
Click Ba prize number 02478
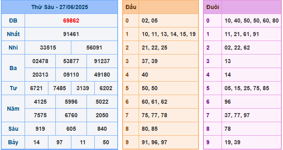tap(40, 61)
